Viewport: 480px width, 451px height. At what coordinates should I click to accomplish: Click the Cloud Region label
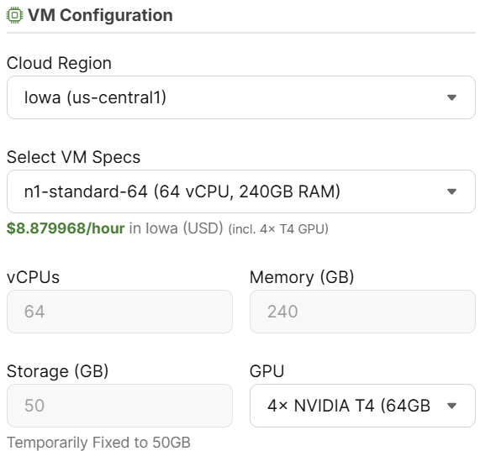point(59,63)
